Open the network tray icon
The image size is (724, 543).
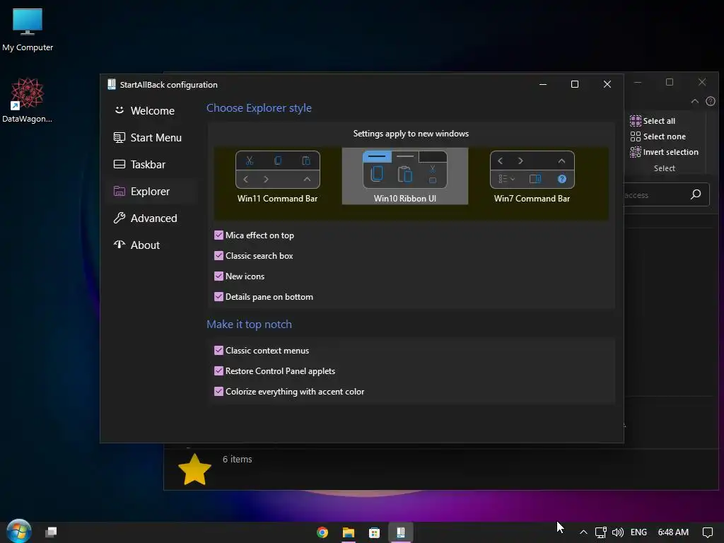(x=600, y=532)
